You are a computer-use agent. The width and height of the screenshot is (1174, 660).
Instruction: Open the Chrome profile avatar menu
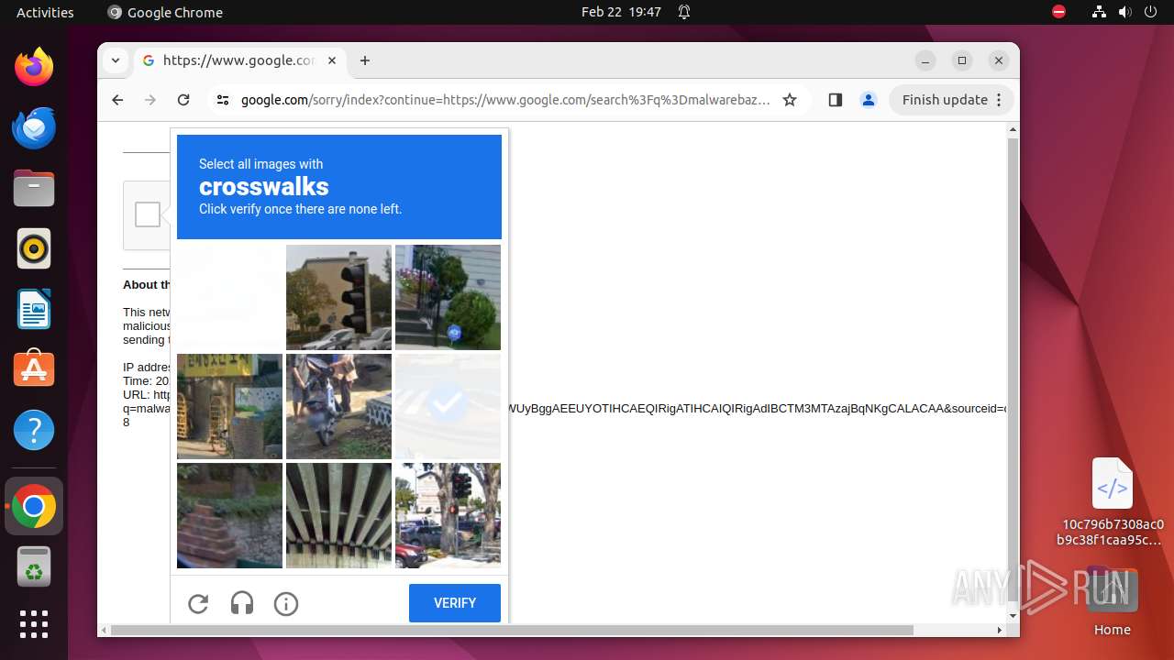(869, 100)
